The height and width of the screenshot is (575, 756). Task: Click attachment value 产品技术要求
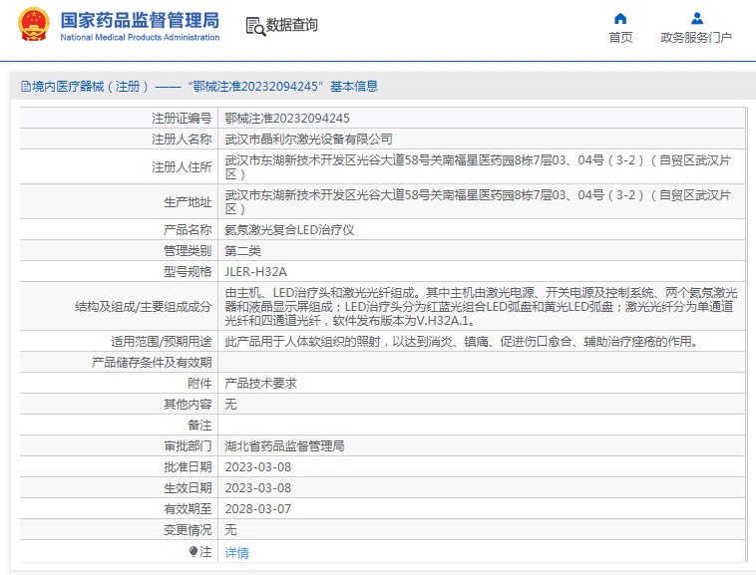point(260,384)
